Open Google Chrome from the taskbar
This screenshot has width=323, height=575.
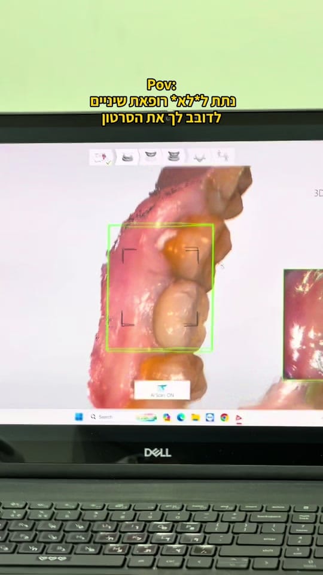click(x=224, y=417)
